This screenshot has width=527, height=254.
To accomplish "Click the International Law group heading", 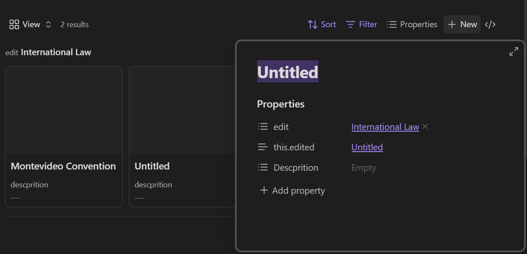I will pyautogui.click(x=56, y=52).
